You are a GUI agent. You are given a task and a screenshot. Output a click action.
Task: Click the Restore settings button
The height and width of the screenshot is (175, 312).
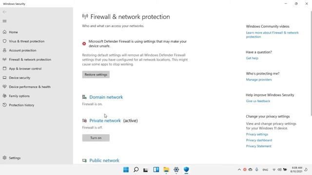[96, 74]
